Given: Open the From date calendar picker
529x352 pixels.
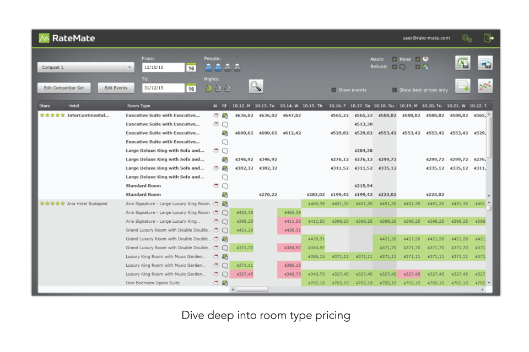Looking at the screenshot, I should [191, 67].
